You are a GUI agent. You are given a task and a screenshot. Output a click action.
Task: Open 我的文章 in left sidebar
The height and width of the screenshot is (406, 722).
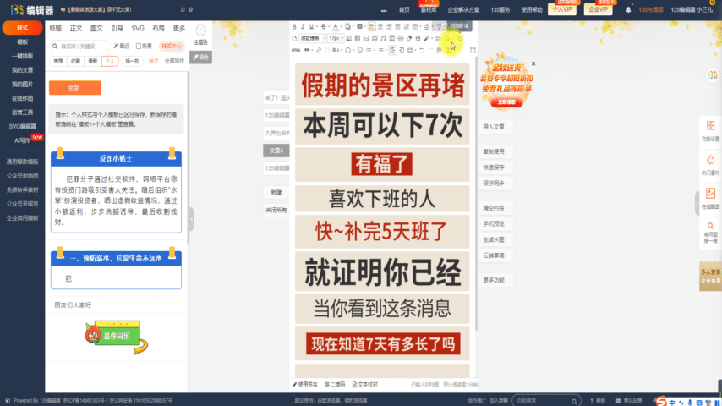[23, 70]
